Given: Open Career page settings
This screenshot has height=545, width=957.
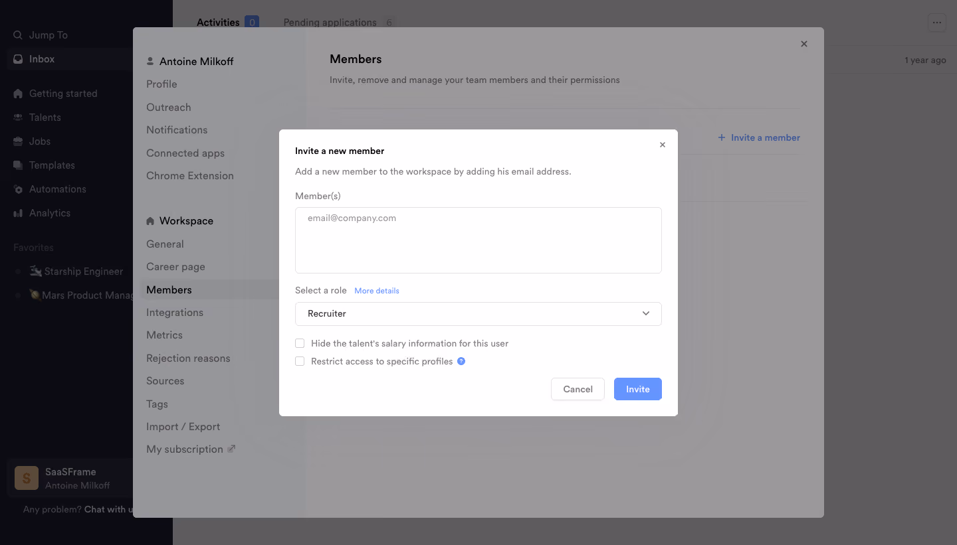Looking at the screenshot, I should coord(175,267).
